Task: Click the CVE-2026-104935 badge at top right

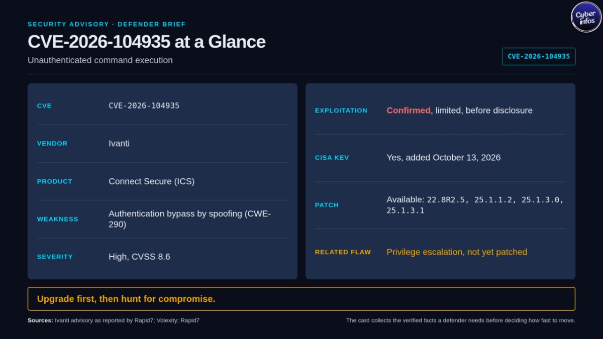Action: point(539,56)
